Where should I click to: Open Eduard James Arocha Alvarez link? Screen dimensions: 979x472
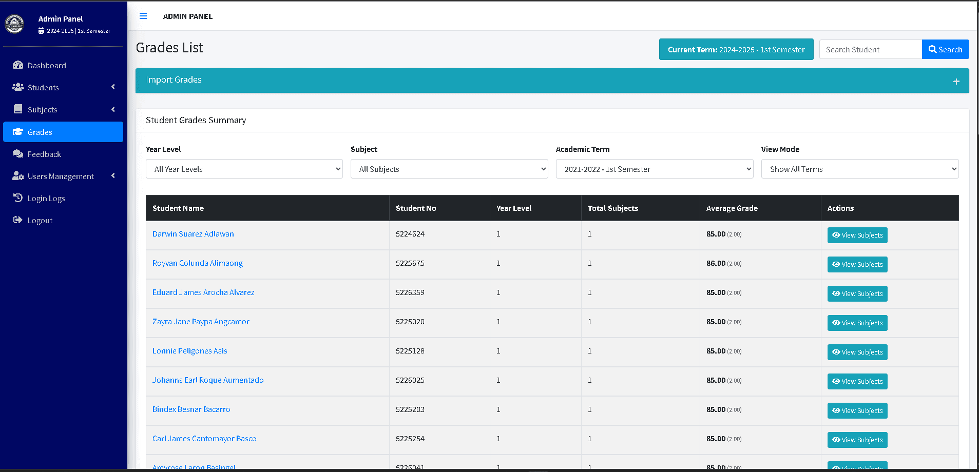coord(203,292)
